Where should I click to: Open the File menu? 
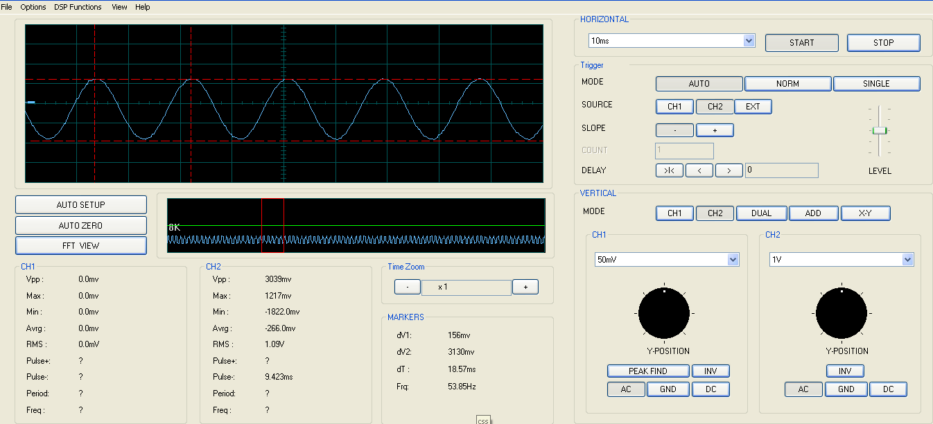click(x=7, y=7)
